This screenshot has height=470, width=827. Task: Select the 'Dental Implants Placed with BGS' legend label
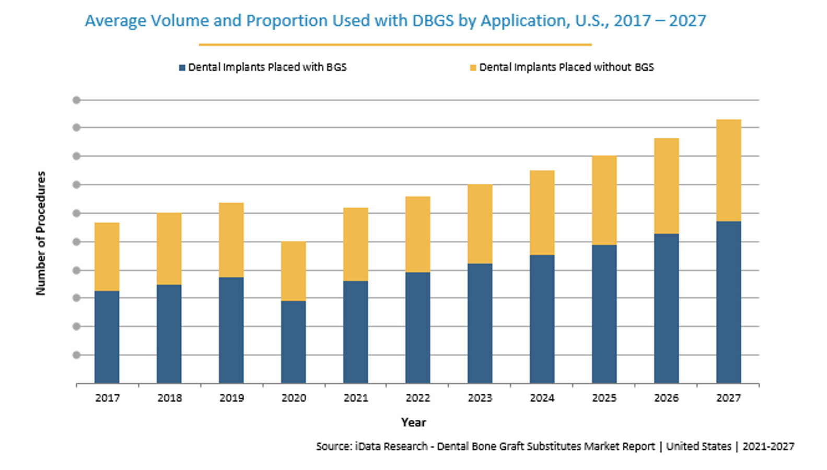[x=267, y=67]
